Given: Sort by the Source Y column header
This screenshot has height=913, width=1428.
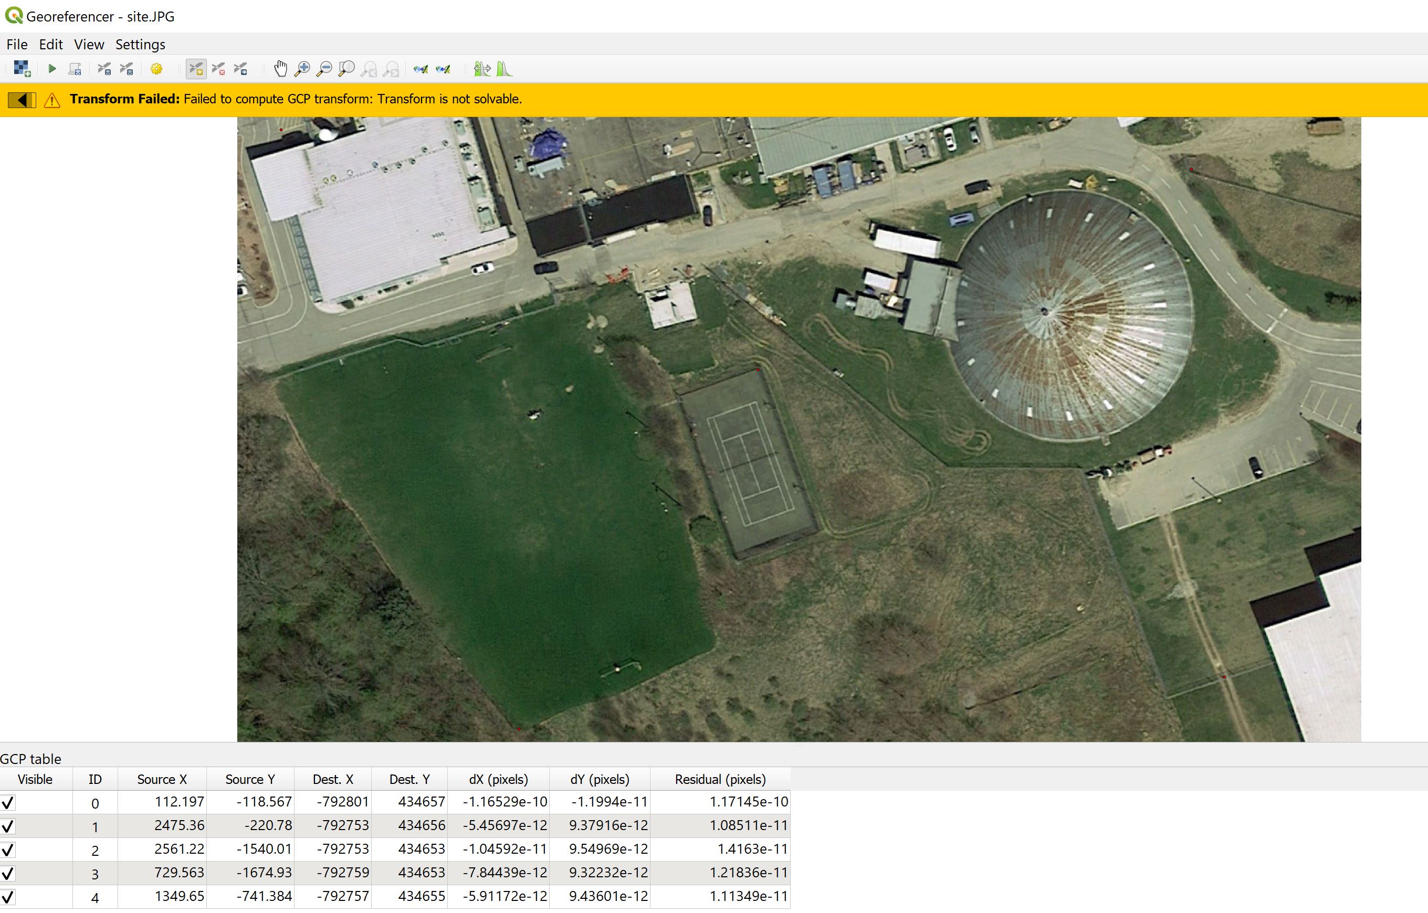Looking at the screenshot, I should point(250,779).
